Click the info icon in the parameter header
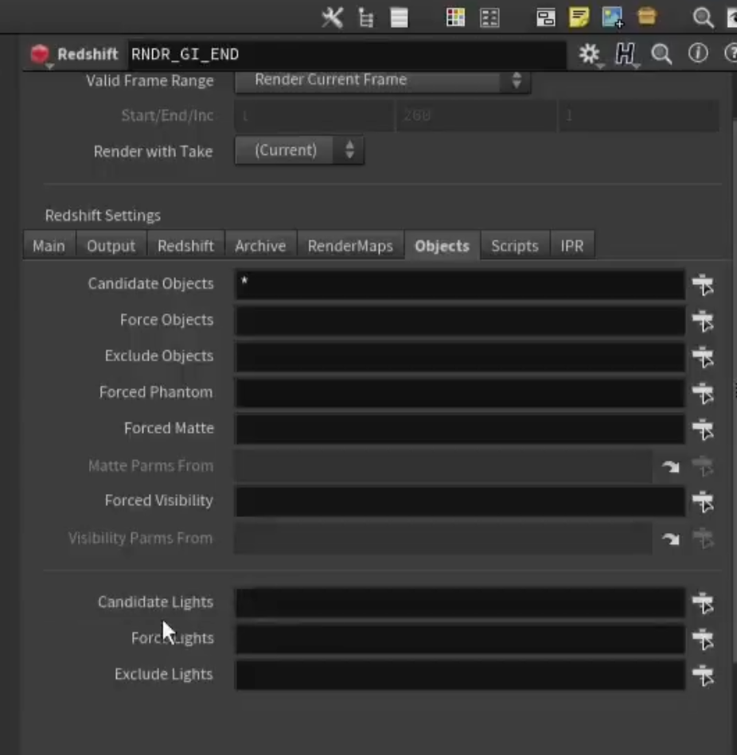Image resolution: width=737 pixels, height=755 pixels. (698, 53)
